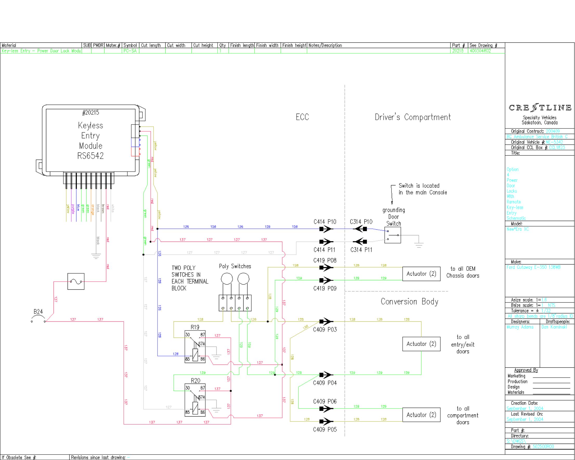Click the orange wire label under the module
Viewport: 575px width, 460px height.
coord(93,210)
